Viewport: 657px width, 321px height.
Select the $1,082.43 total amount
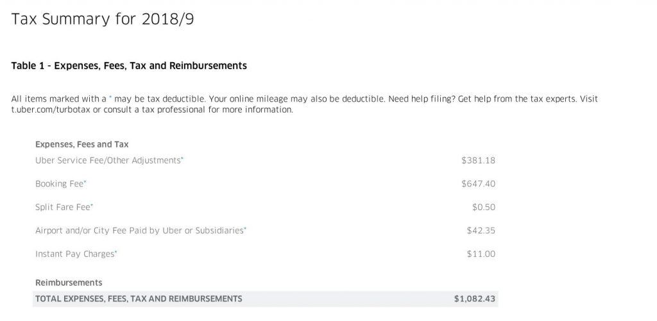tap(475, 299)
